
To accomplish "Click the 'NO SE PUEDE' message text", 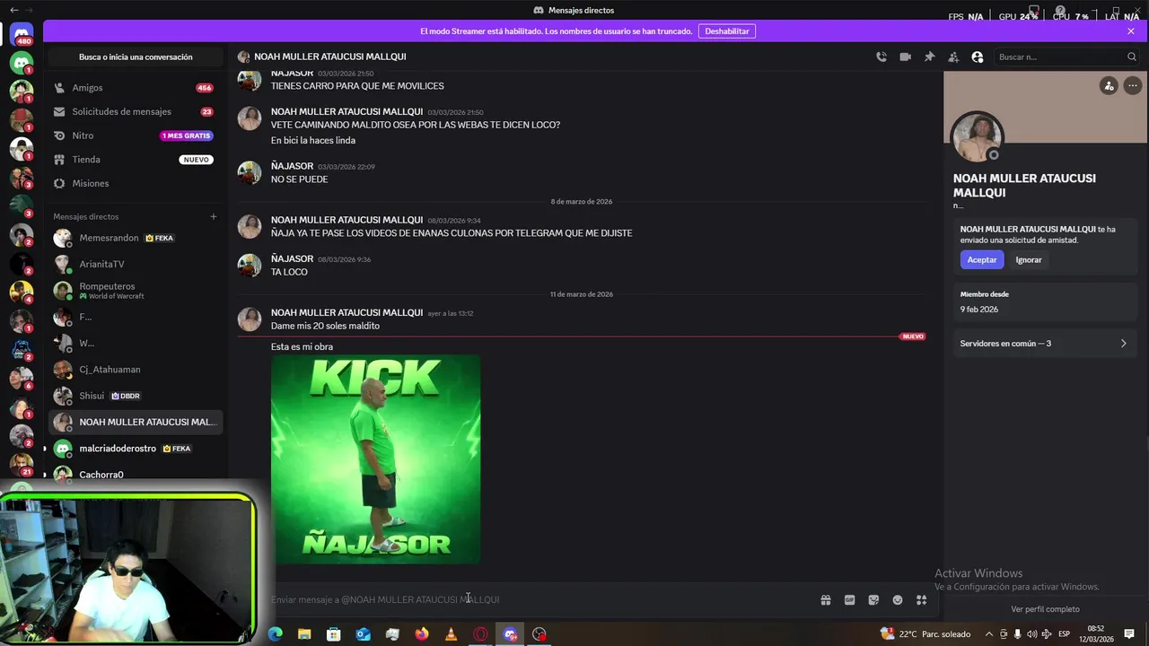I will point(300,179).
